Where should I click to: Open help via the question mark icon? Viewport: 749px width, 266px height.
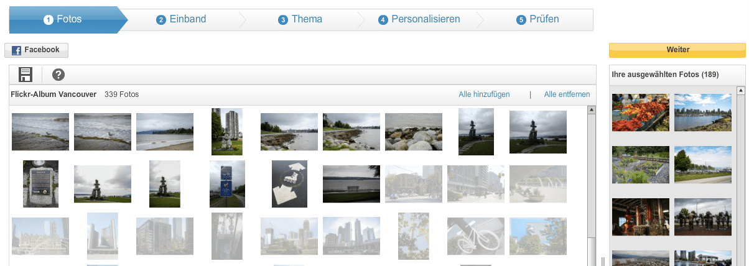(x=58, y=75)
